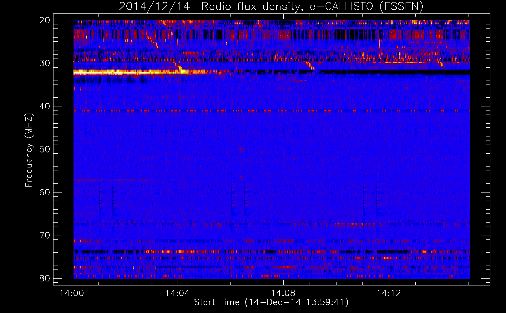
Task: Click the "Start Time (14-Dec-14 13:59:41)" label
Action: 271,302
